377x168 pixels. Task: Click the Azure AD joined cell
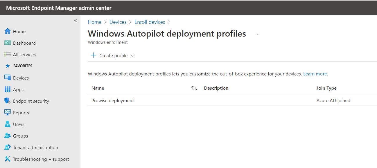(333, 101)
